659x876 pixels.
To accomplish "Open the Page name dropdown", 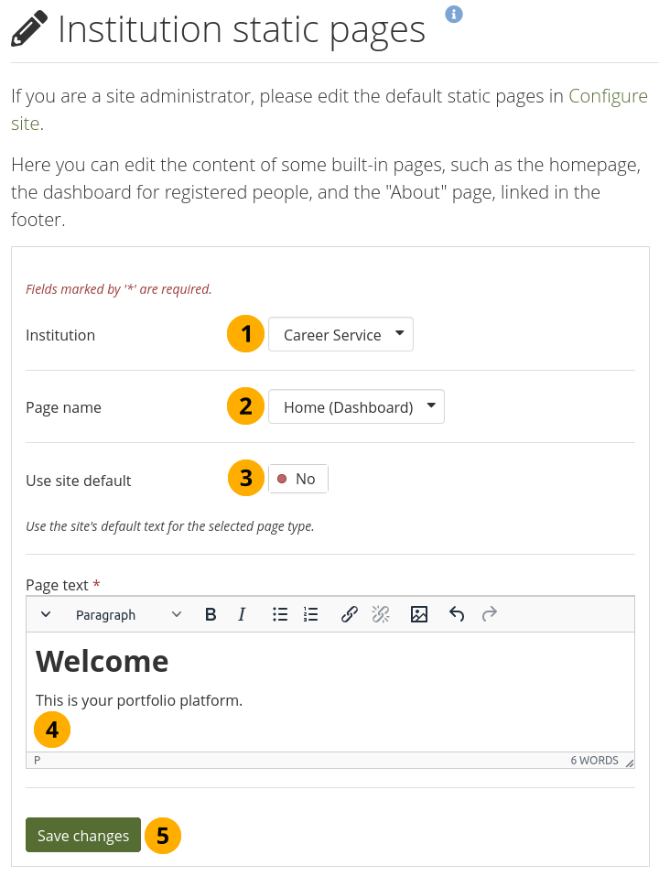I will [x=355, y=407].
